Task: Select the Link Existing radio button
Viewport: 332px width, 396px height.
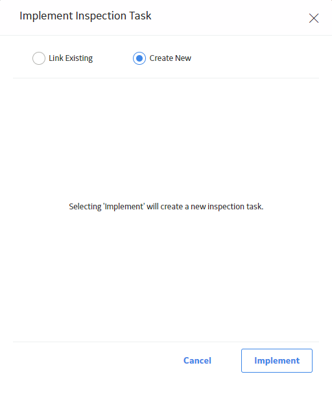Action: [x=39, y=58]
